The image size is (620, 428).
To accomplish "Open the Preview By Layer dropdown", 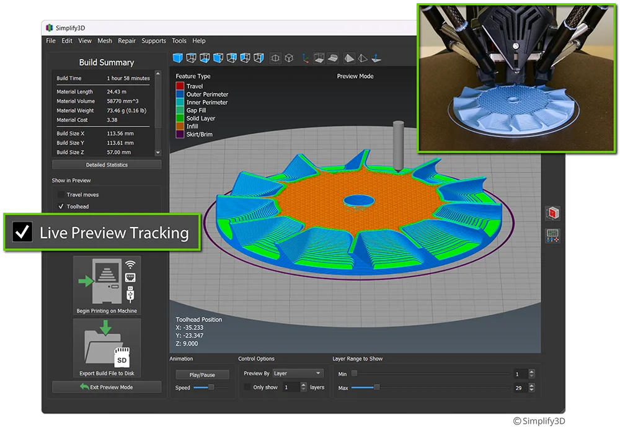I will (x=298, y=373).
